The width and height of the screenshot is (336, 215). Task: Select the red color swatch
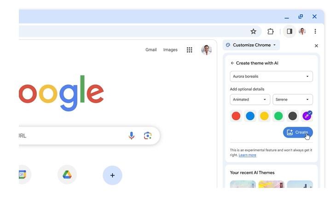(236, 116)
